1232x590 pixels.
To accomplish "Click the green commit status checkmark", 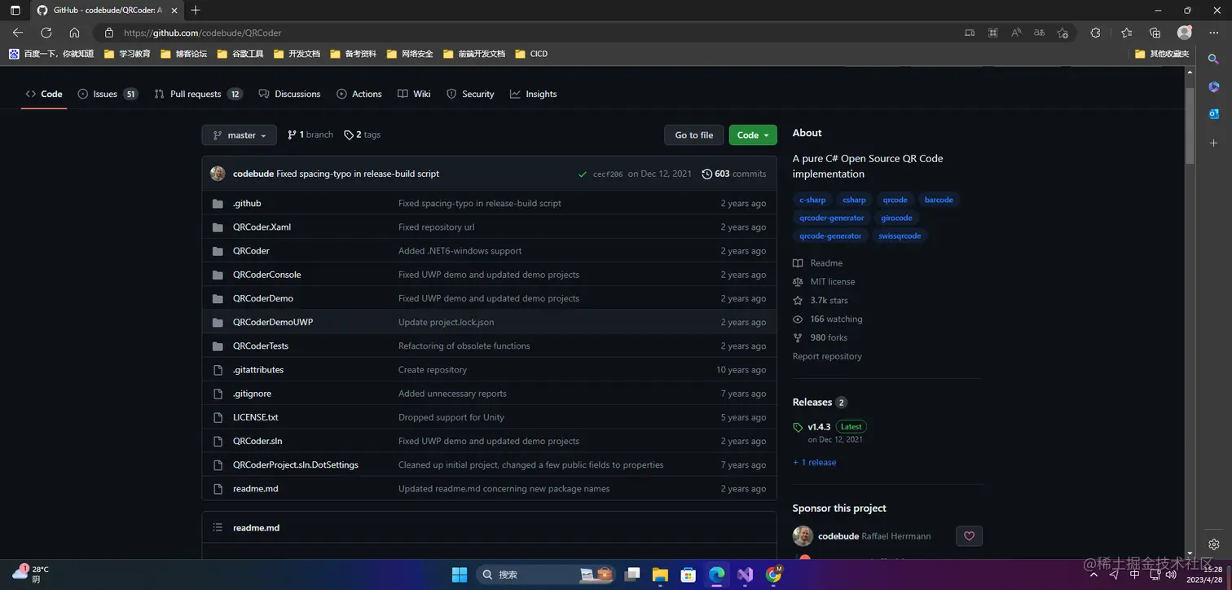I will point(582,174).
